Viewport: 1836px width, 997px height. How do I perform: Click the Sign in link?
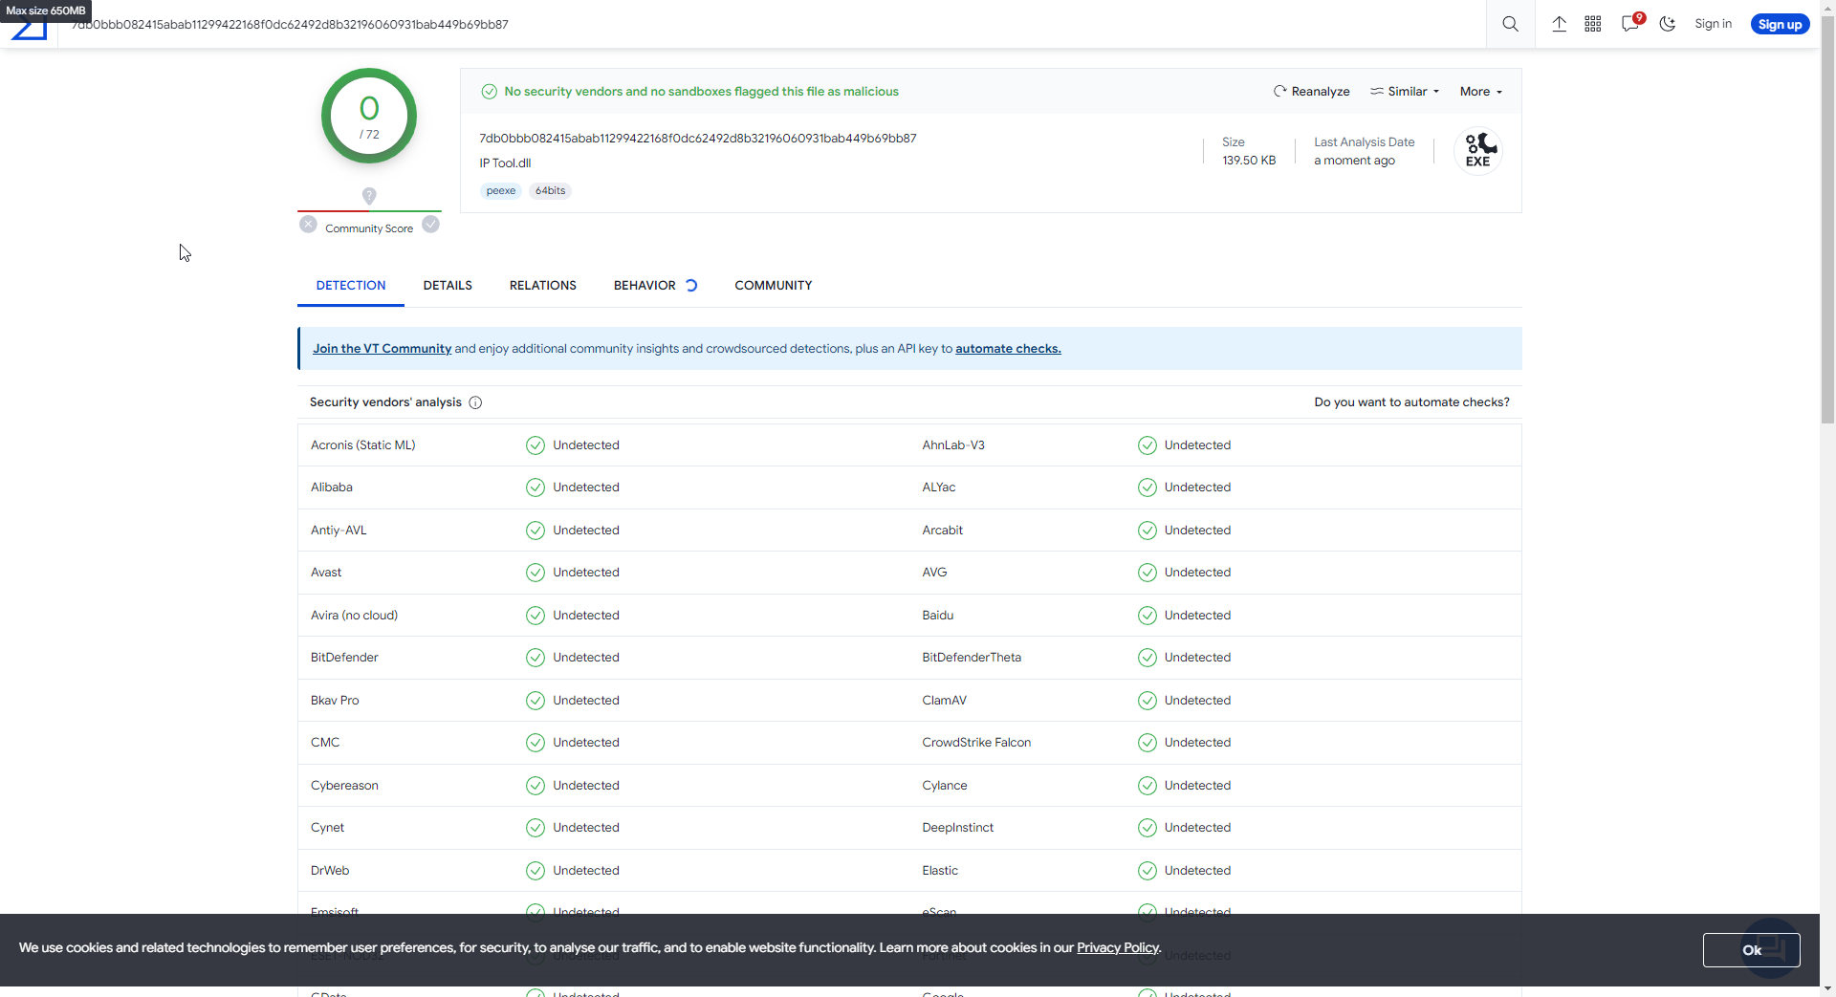1713,24
